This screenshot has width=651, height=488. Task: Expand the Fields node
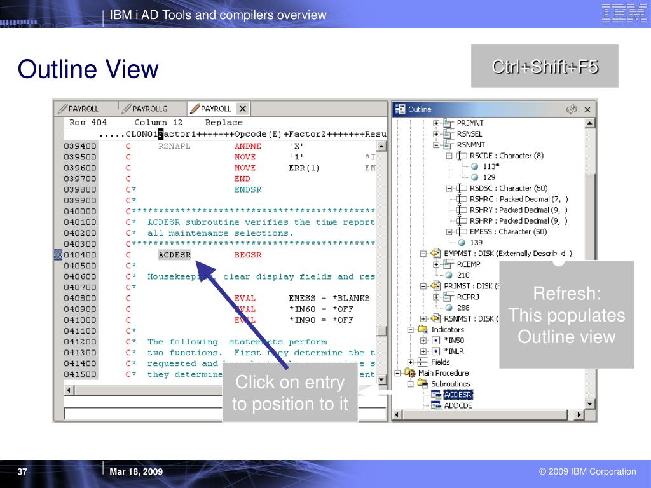click(410, 362)
